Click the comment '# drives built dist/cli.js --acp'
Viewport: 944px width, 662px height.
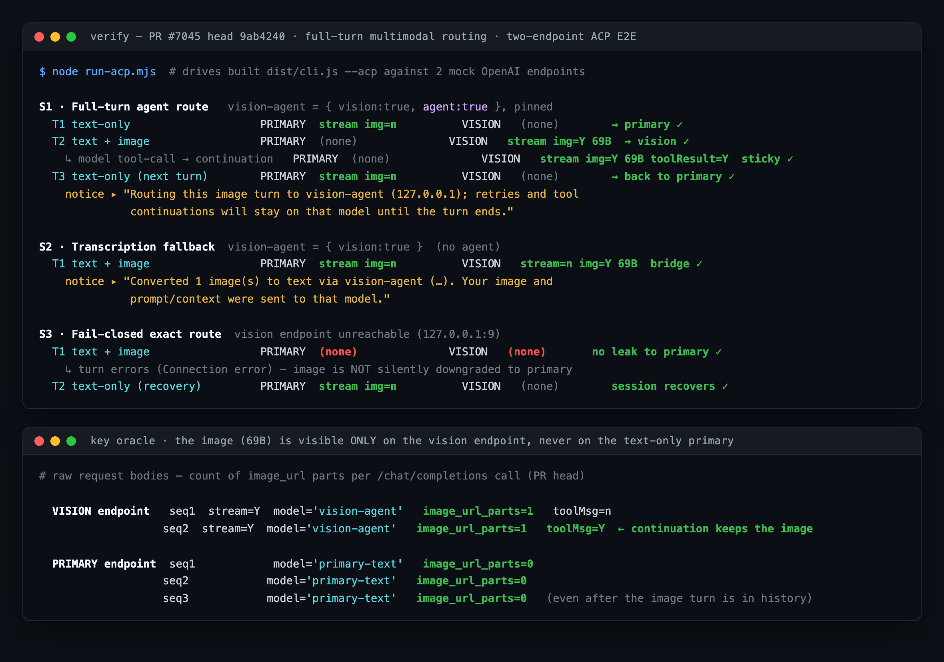pyautogui.click(x=377, y=72)
